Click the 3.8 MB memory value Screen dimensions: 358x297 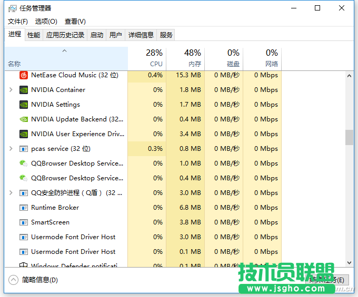coord(190,222)
